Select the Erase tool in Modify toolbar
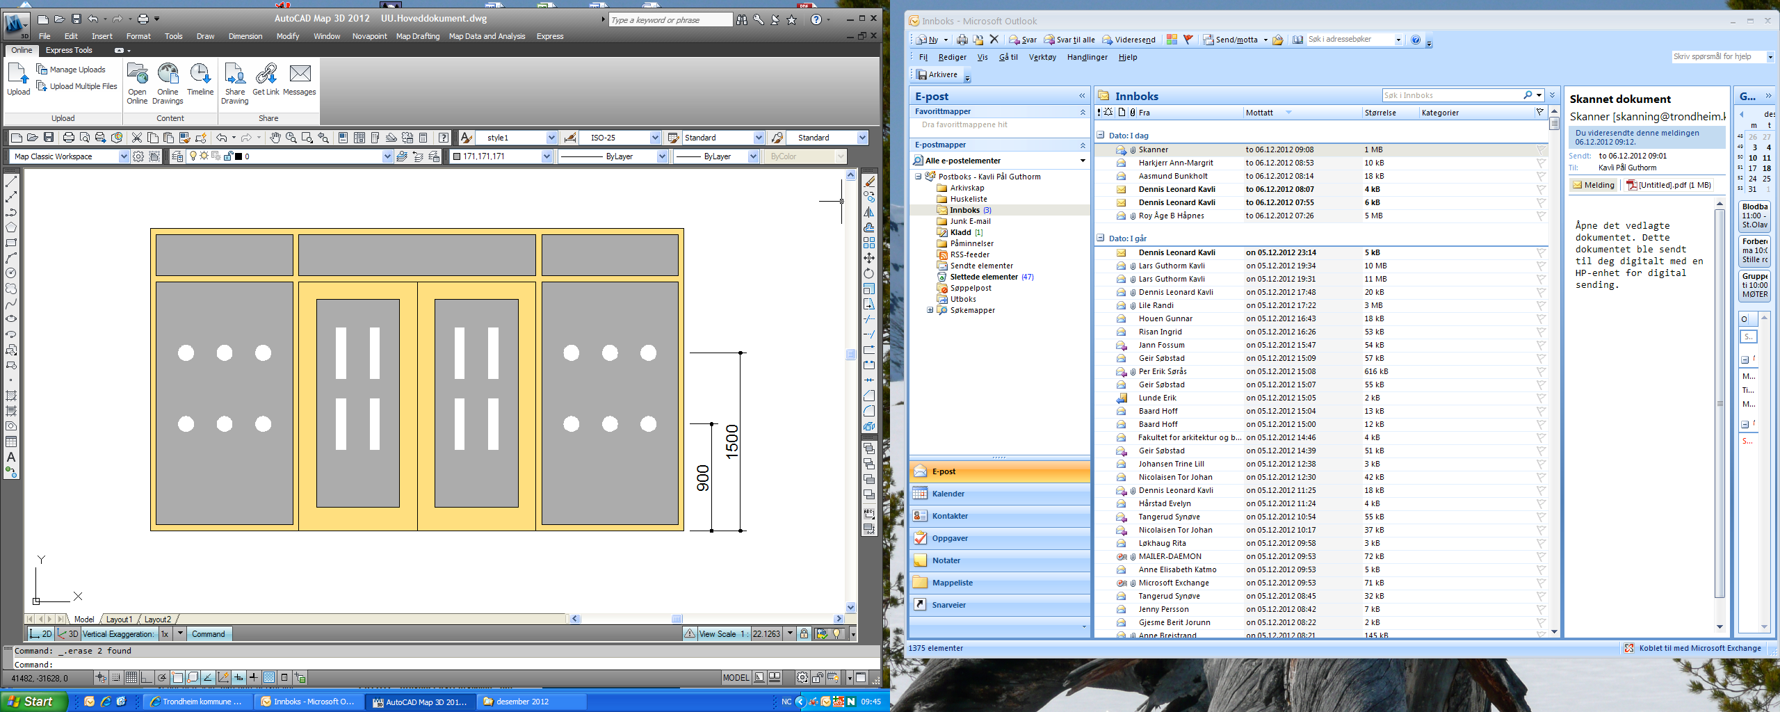The image size is (1780, 712). tap(869, 181)
